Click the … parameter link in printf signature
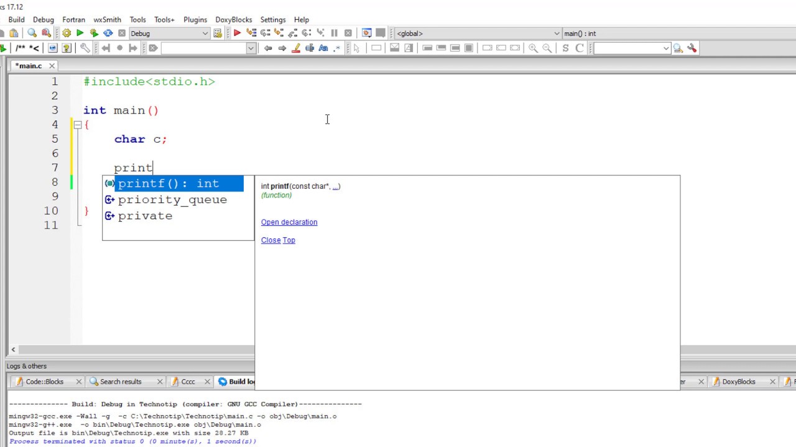The width and height of the screenshot is (796, 447). coord(336,186)
